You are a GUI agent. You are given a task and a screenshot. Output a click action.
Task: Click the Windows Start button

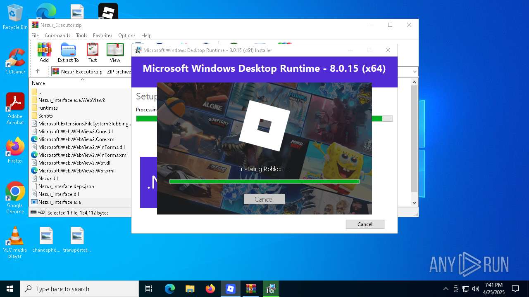click(10, 289)
